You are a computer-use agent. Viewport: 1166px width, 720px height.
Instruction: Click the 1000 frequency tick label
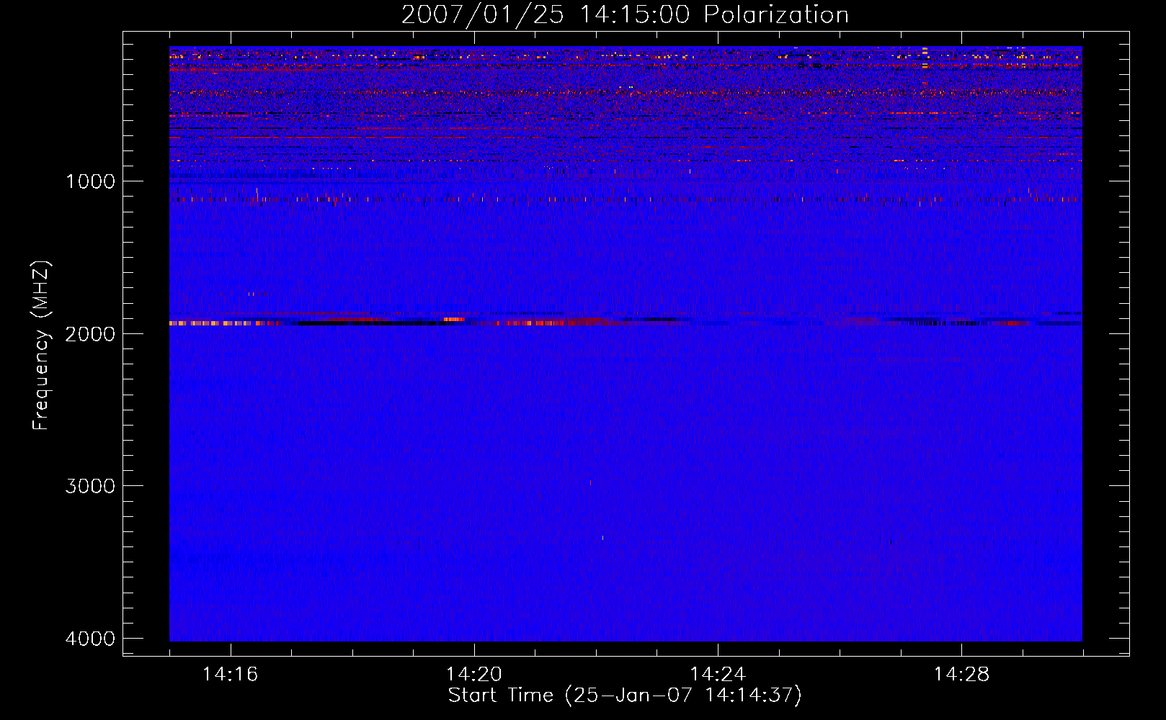click(x=90, y=181)
